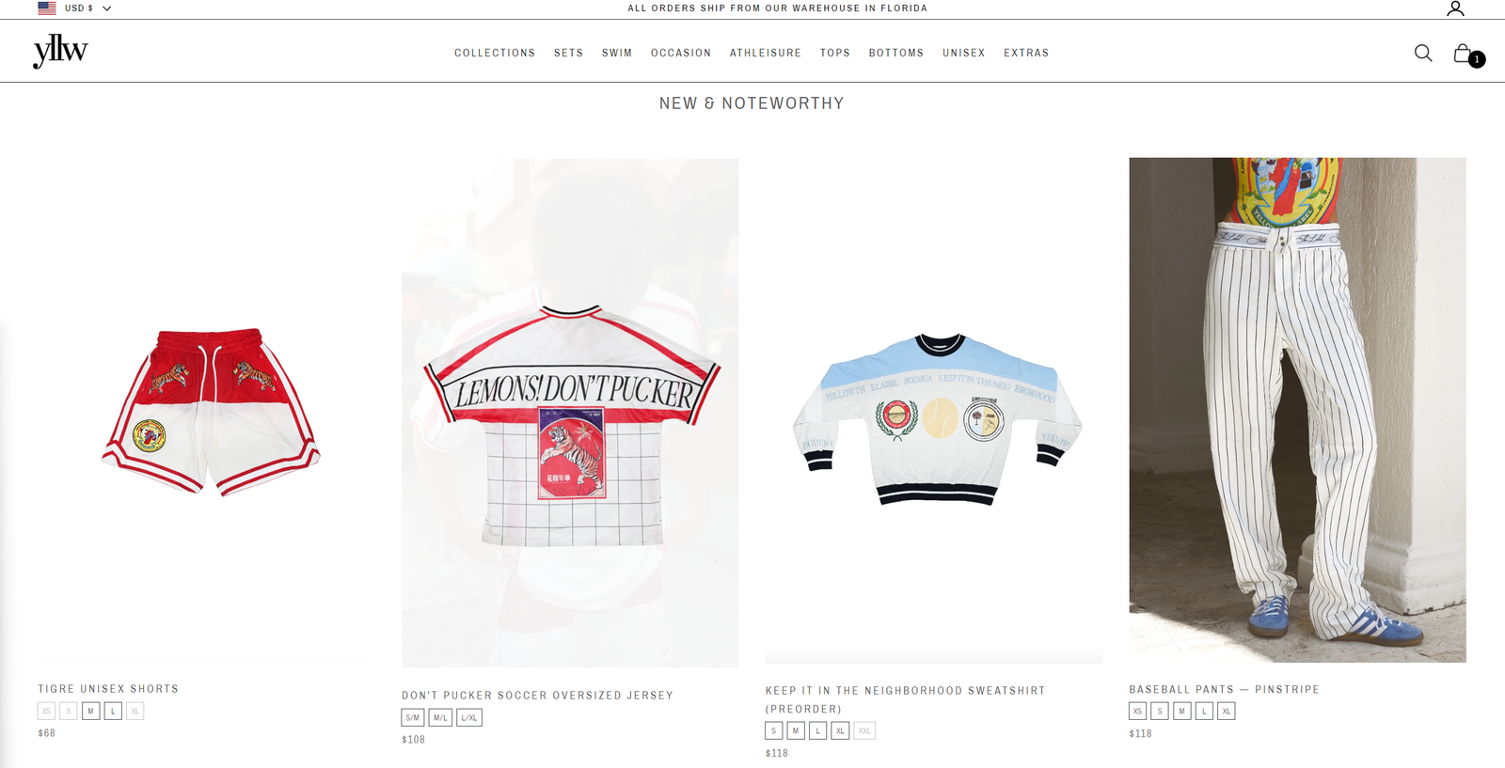Open the Collections menu

point(495,53)
